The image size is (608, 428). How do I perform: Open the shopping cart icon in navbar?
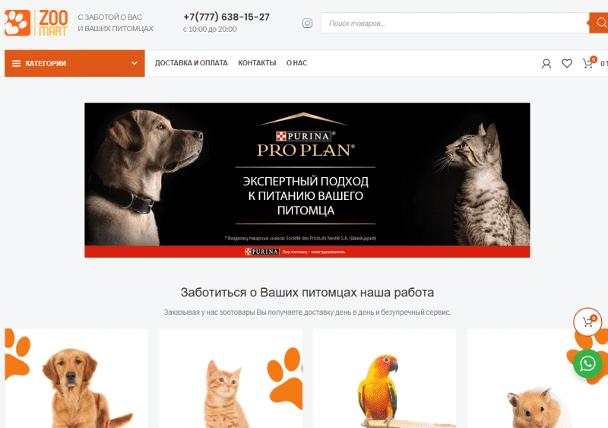588,63
